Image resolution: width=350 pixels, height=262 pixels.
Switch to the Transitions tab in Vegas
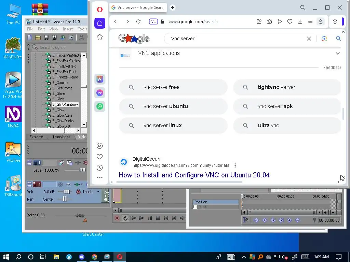click(x=61, y=137)
